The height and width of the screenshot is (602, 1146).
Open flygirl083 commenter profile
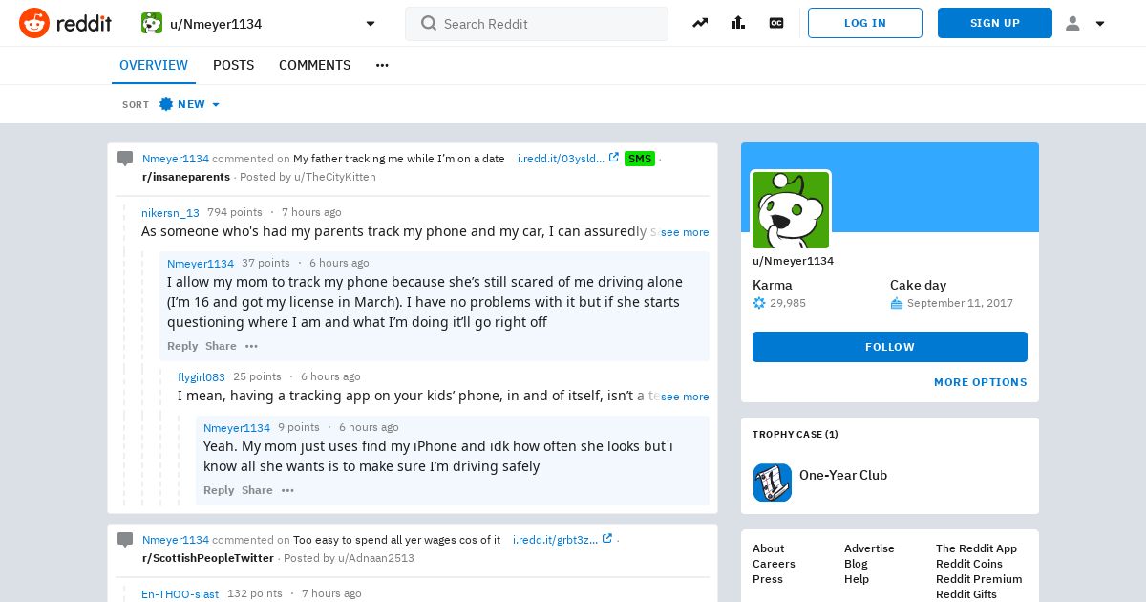coord(202,376)
